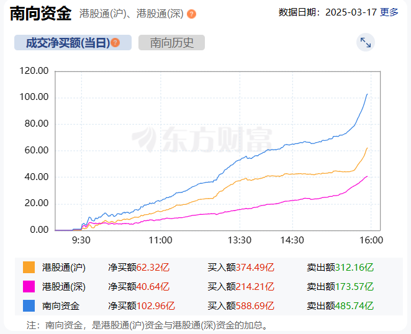Click the 卖出额173.57亿 value
This screenshot has height=334, width=411.
(340, 287)
